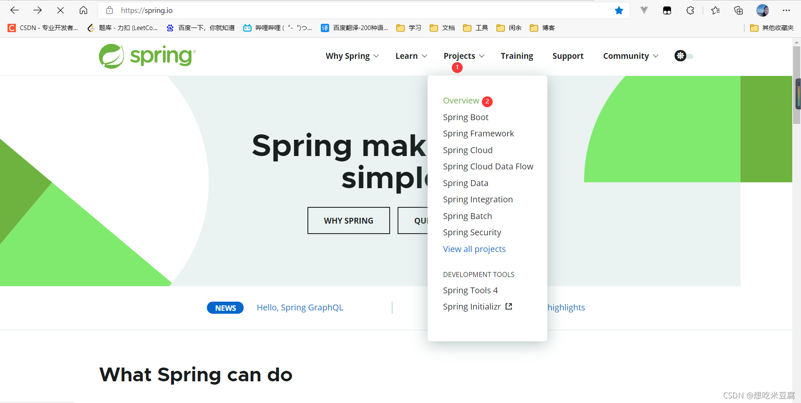
Task: Click the NEWS badge
Action: [225, 308]
